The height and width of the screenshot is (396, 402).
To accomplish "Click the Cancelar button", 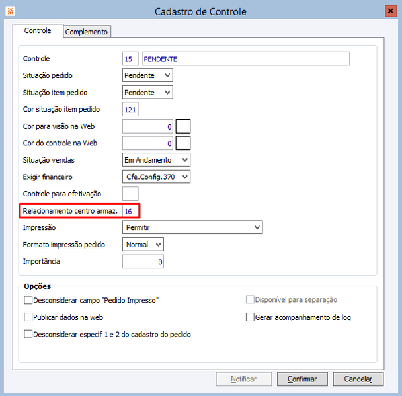I will [x=358, y=379].
